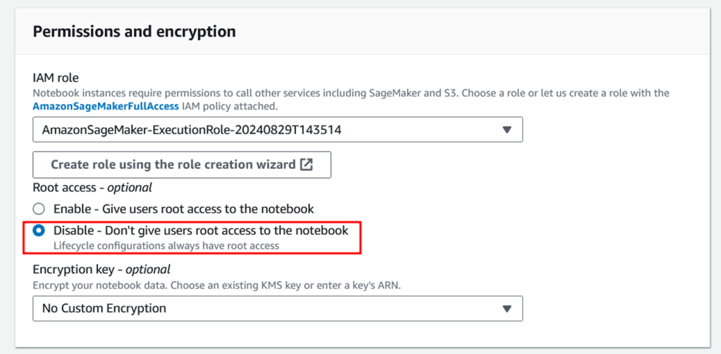Click the 'Enable - Give users root access' label text
The height and width of the screenshot is (354, 721).
pos(183,209)
